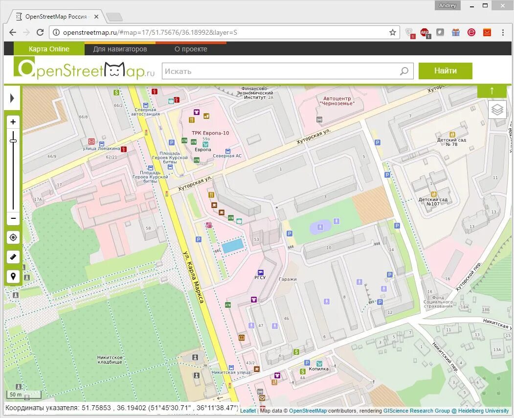
Task: Click the Северная автостанция label
Action: (145, 112)
